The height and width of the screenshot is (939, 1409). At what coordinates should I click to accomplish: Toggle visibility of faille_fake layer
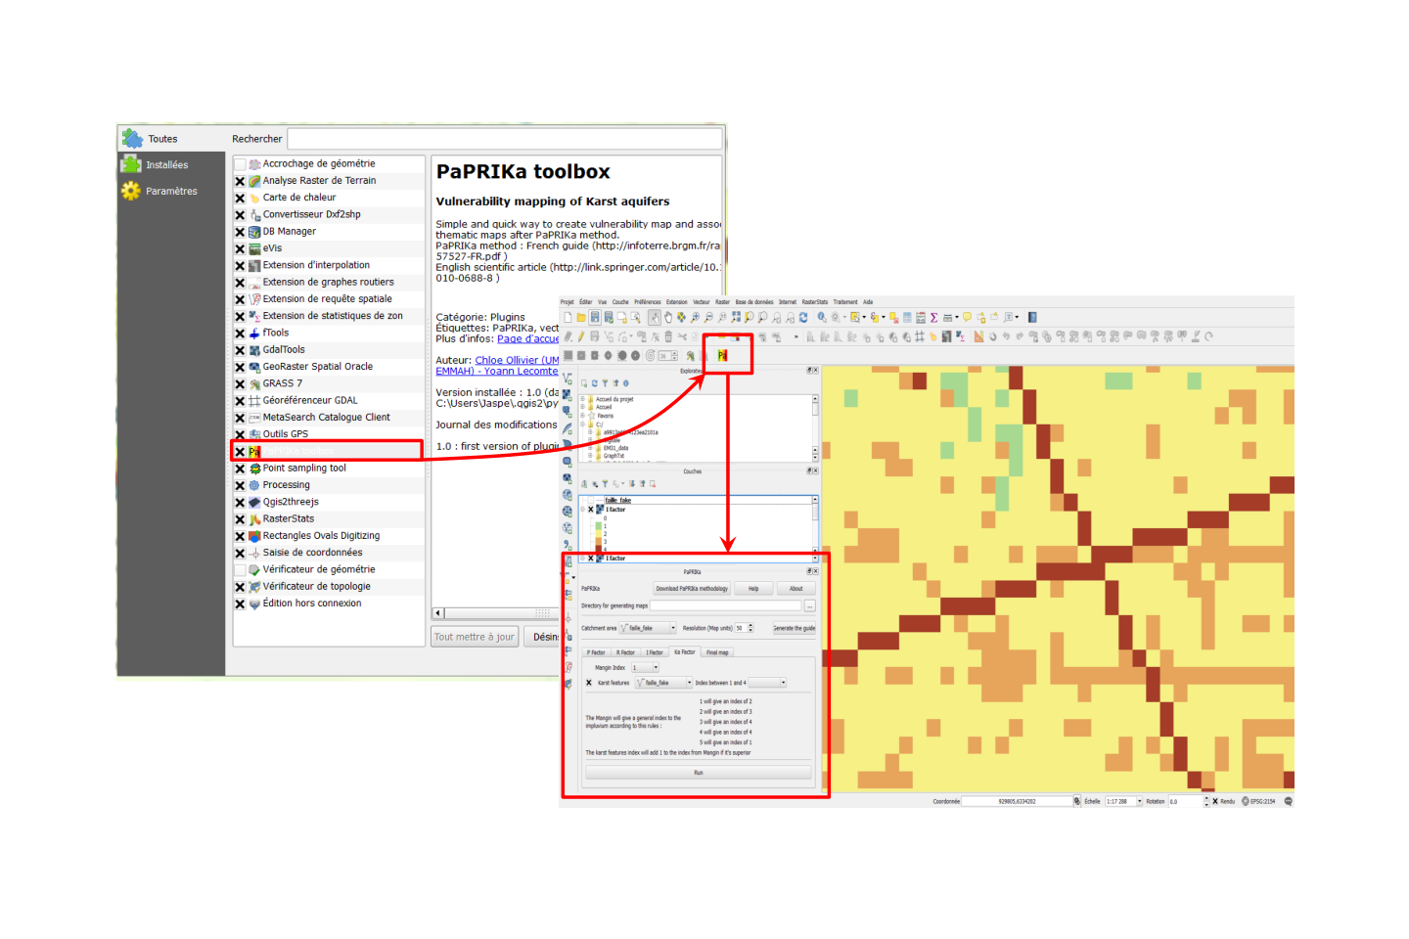pyautogui.click(x=591, y=500)
